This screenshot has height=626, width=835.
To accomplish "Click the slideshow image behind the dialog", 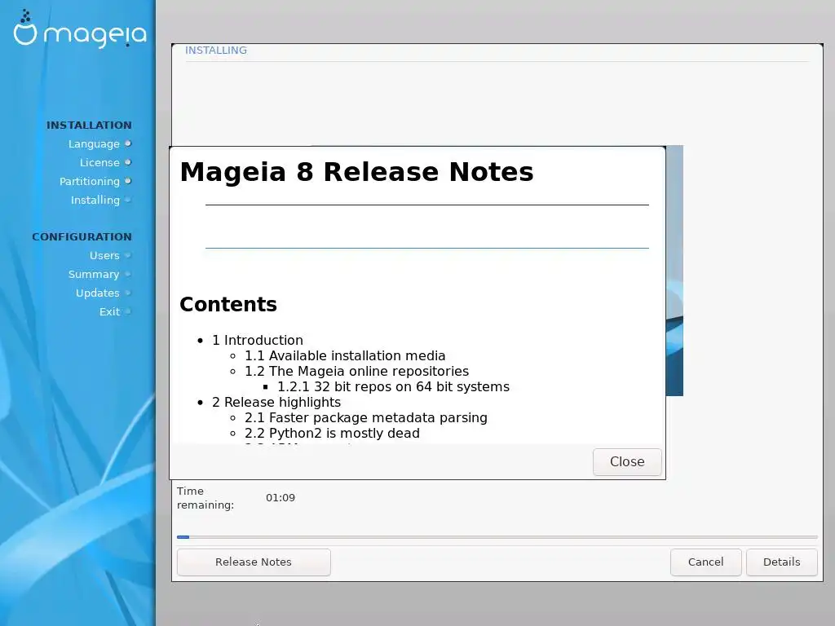I will pos(674,271).
